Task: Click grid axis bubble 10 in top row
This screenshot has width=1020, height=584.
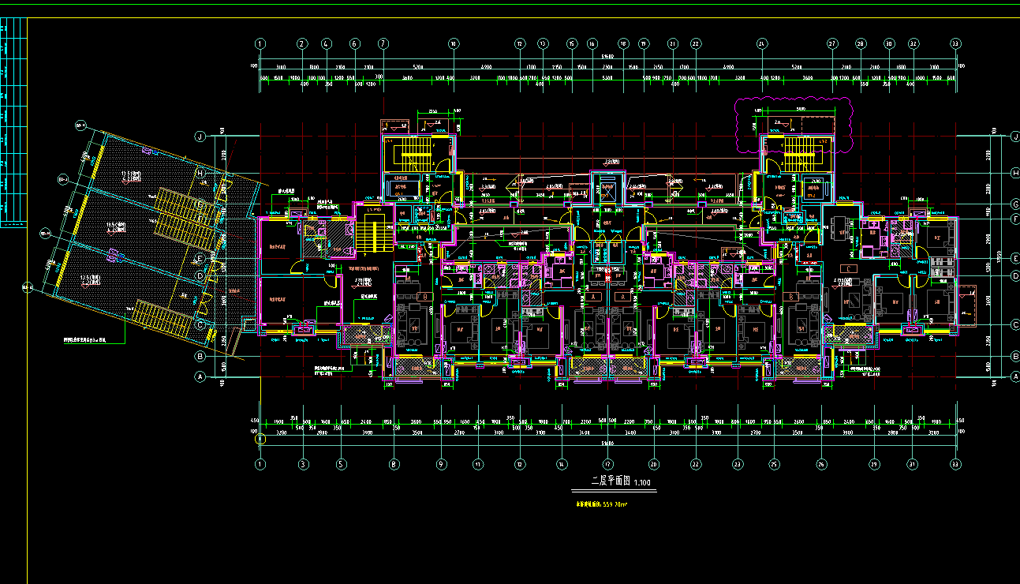Action: (454, 44)
